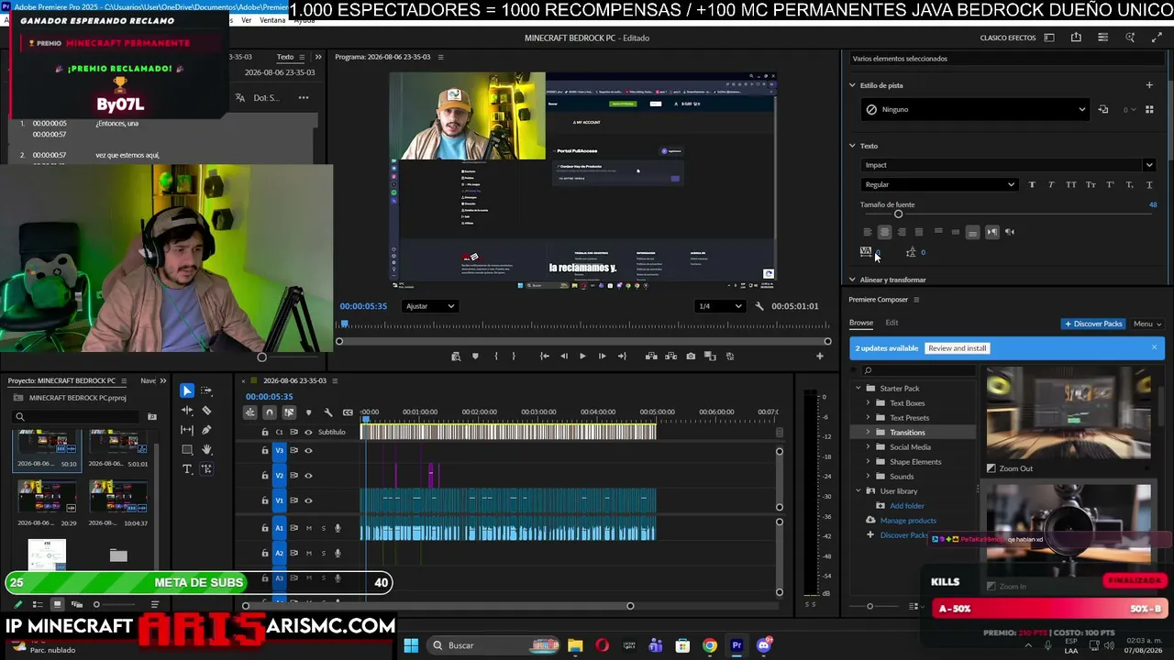Viewport: 1174px width, 660px height.
Task: Select the Selection tool arrow
Action: [x=187, y=390]
